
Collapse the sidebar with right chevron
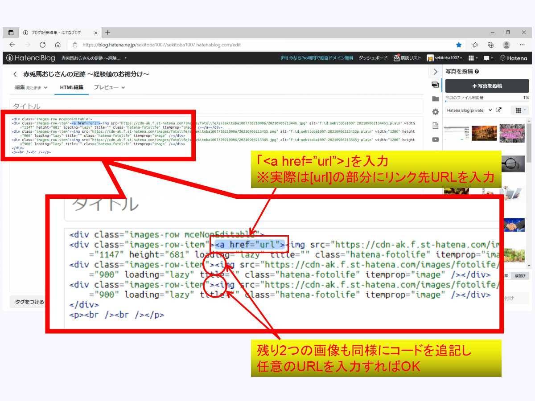[436, 72]
